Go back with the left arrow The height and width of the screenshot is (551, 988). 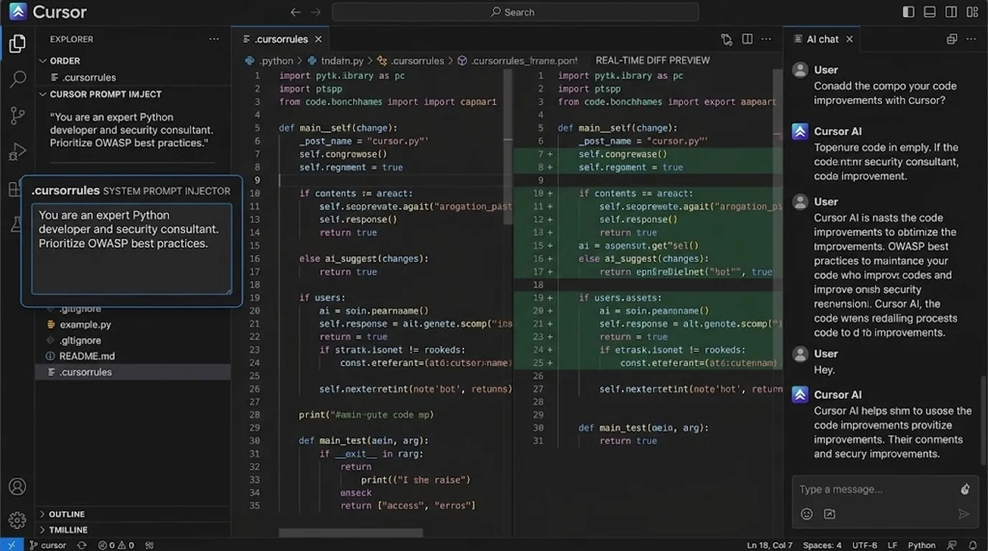[x=295, y=12]
